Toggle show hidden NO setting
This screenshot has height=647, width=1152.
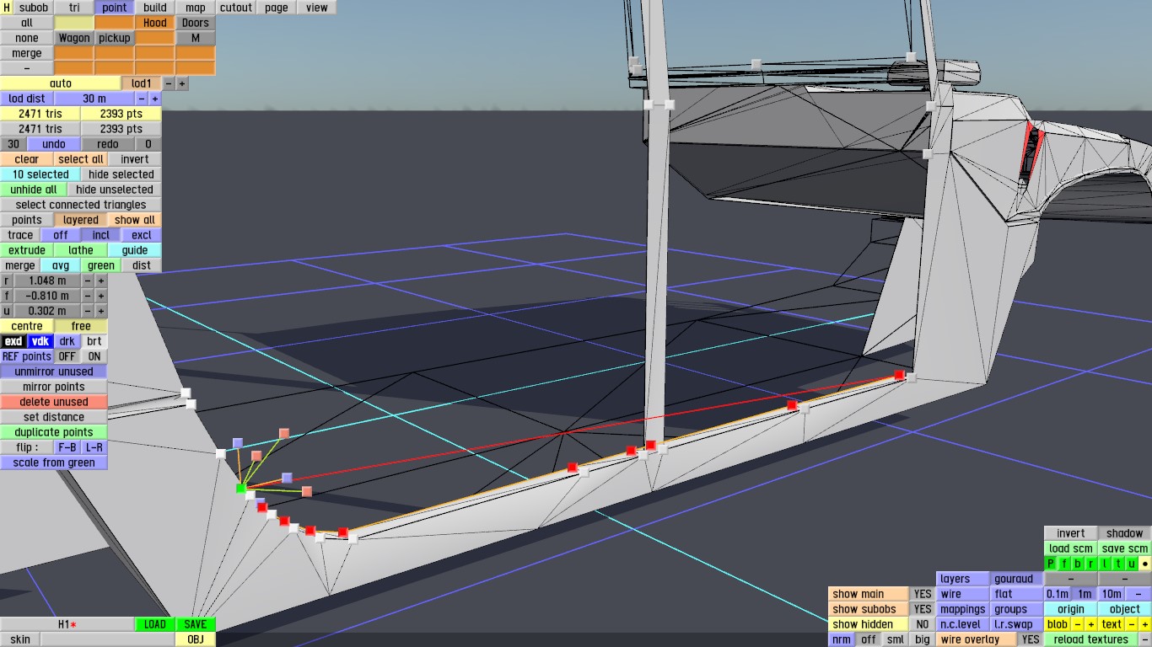(923, 624)
